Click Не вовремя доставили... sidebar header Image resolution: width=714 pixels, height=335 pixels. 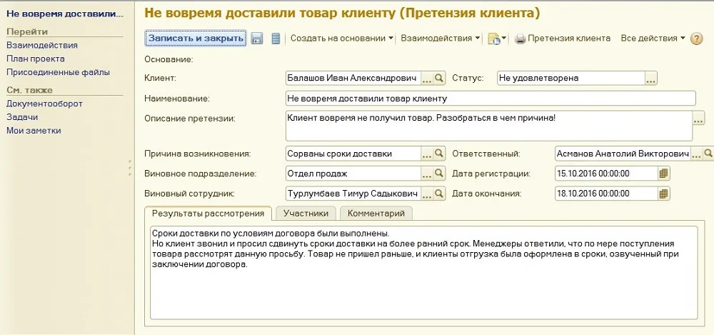(65, 14)
